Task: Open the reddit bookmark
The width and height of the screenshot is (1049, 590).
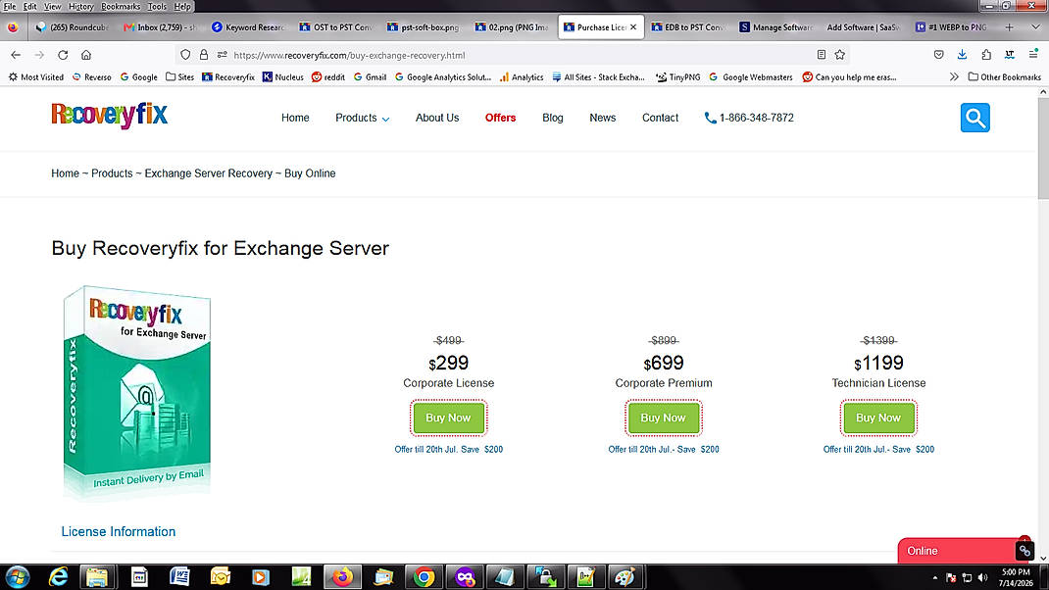Action: click(x=327, y=76)
